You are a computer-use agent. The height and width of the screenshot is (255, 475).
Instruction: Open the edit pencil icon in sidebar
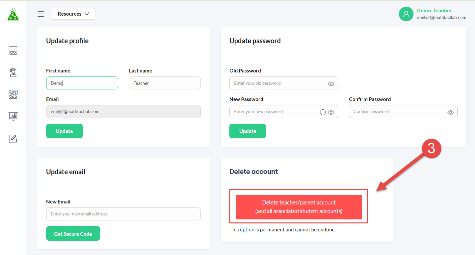coord(13,138)
